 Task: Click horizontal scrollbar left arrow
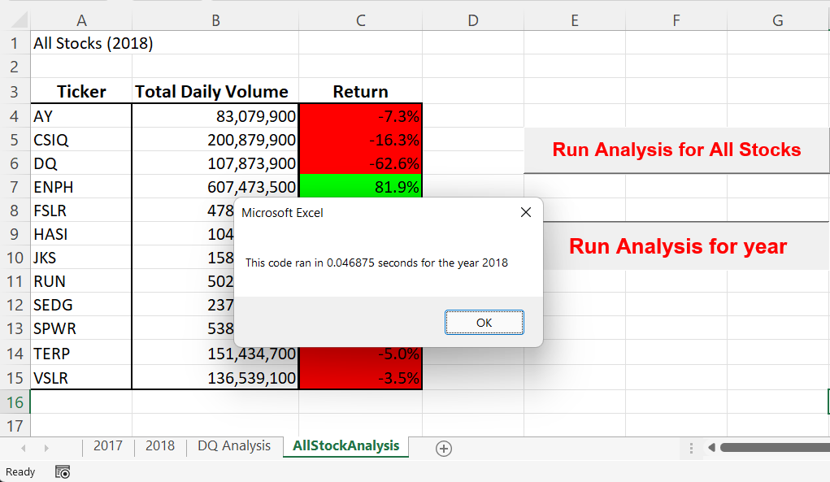tap(711, 448)
